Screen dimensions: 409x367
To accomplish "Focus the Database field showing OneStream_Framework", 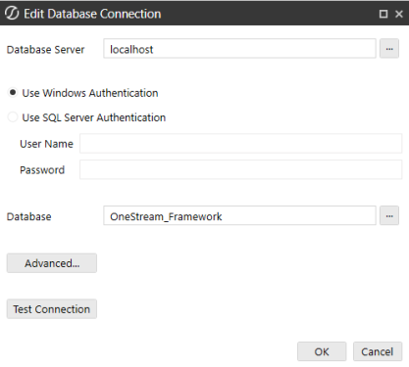I will (x=239, y=215).
